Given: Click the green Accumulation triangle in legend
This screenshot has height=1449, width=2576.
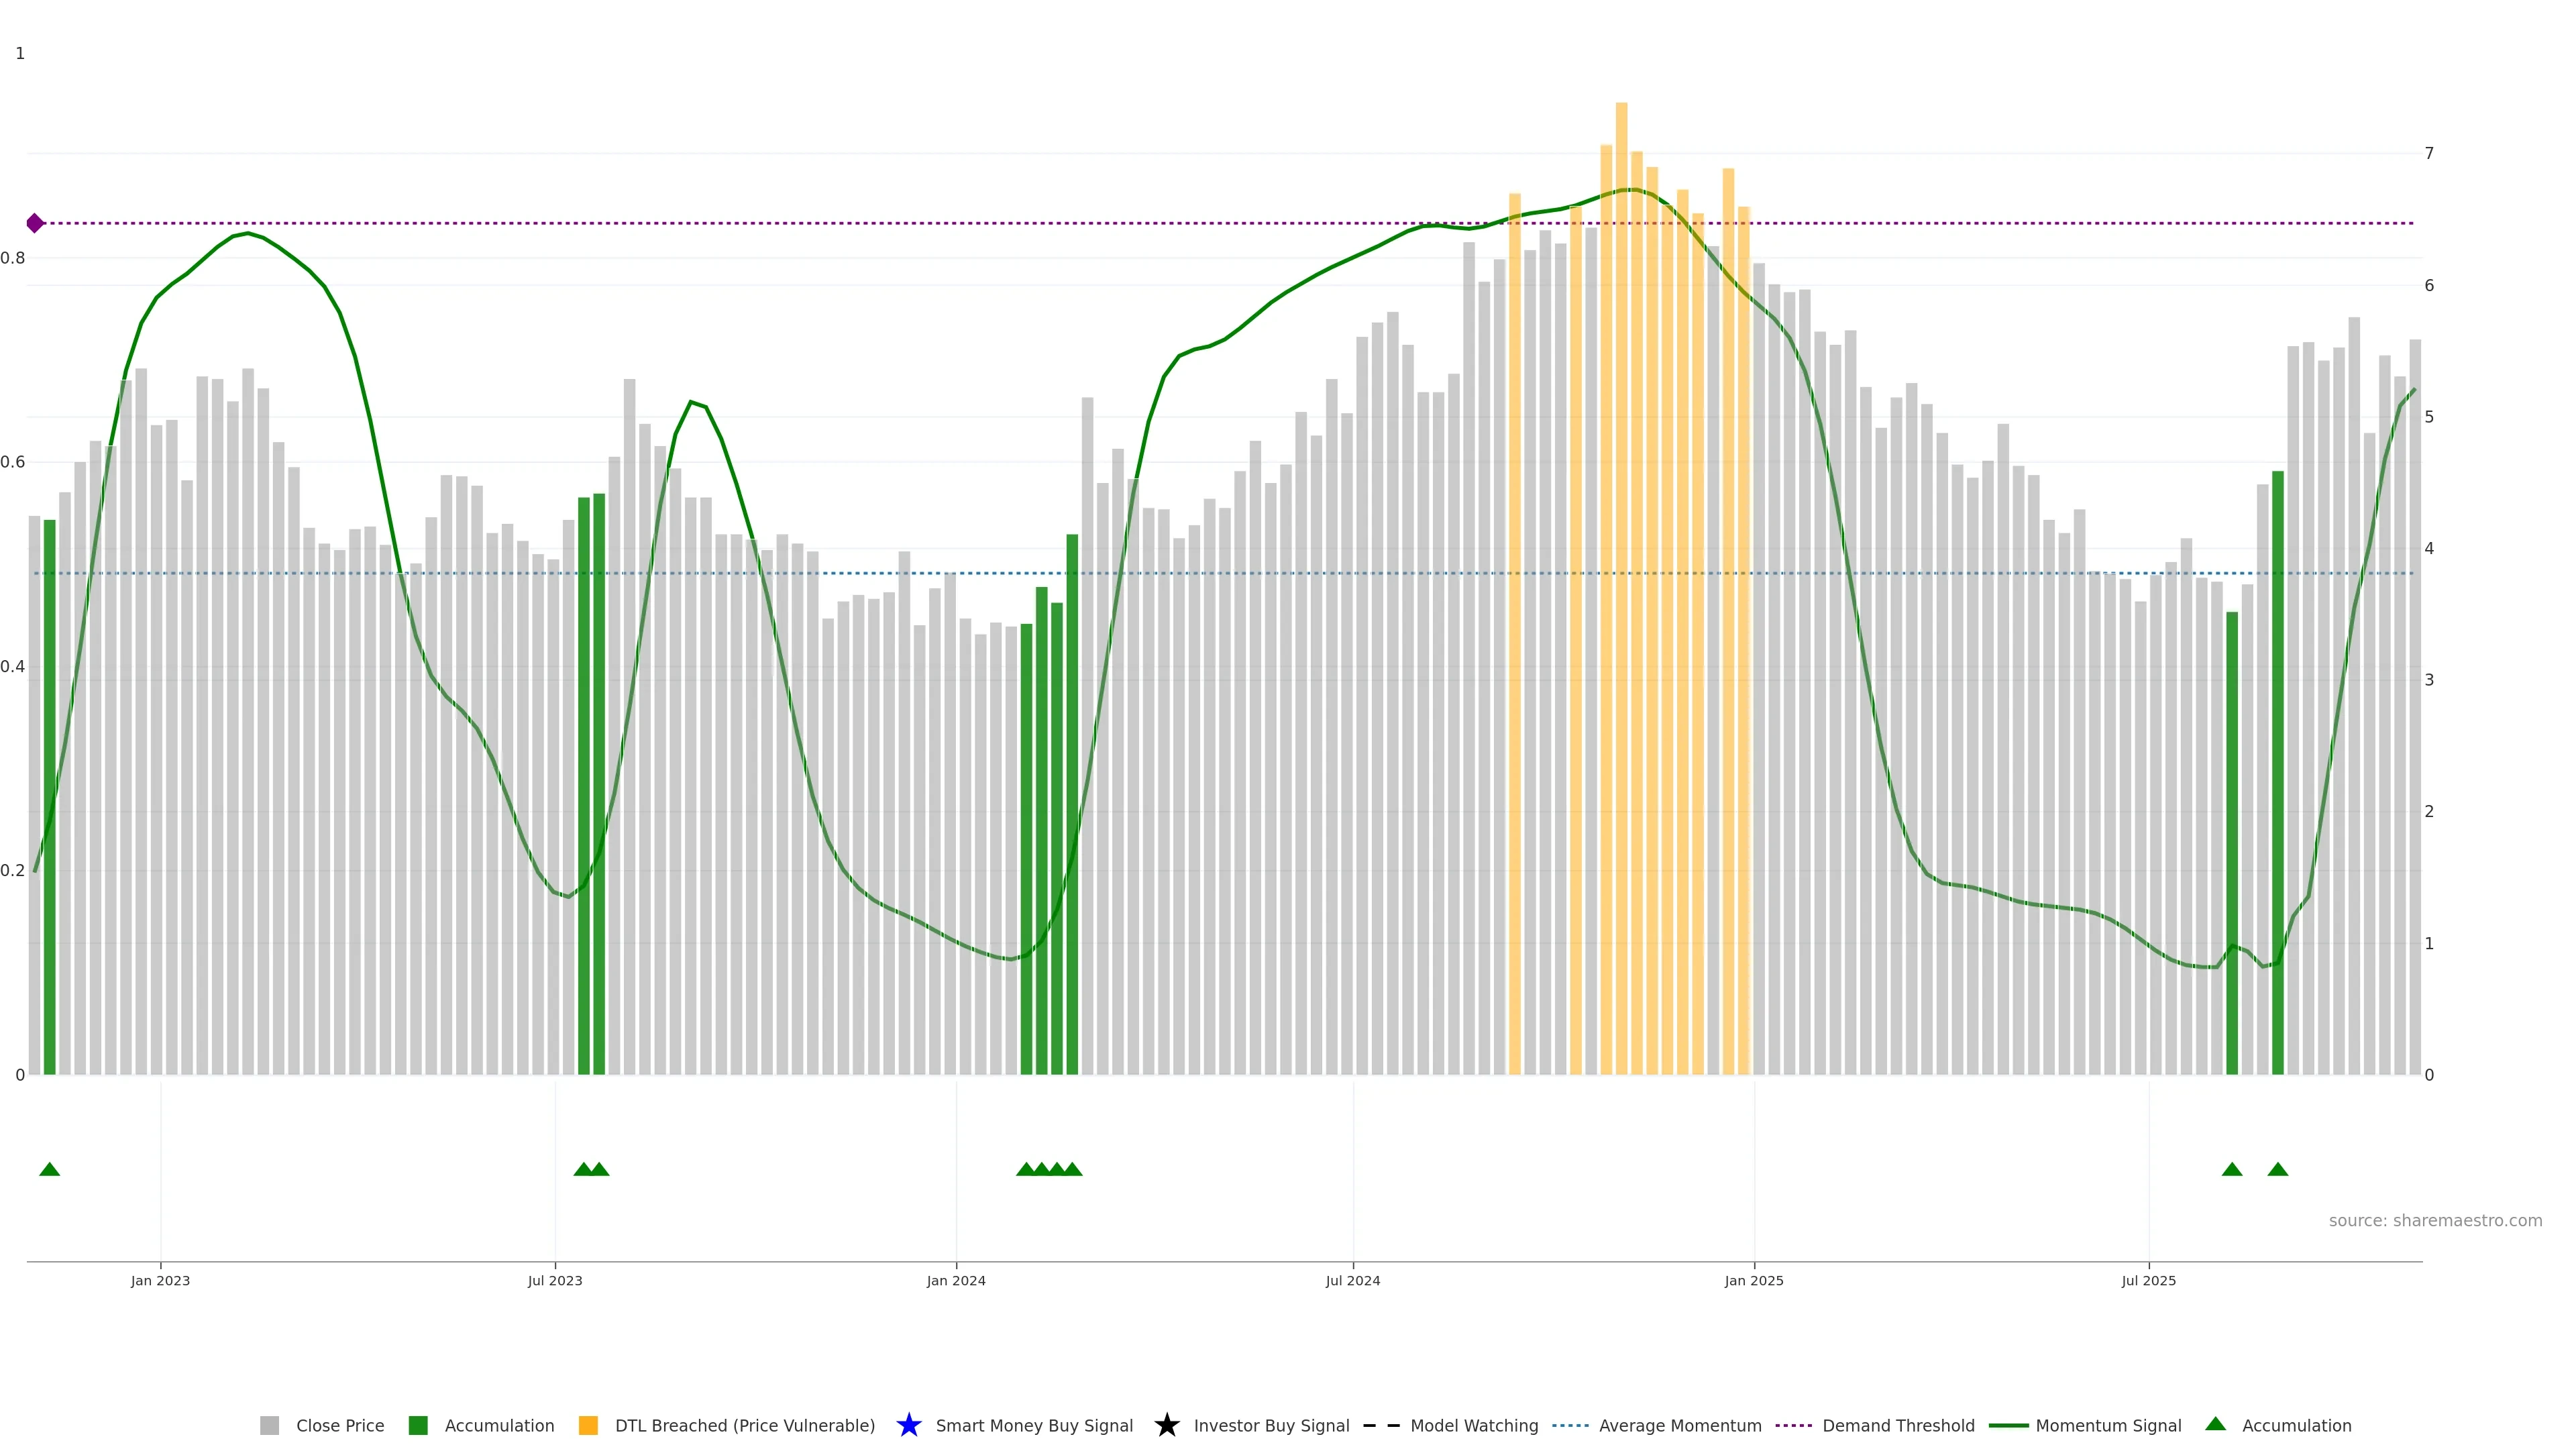Looking at the screenshot, I should click(x=2215, y=1424).
